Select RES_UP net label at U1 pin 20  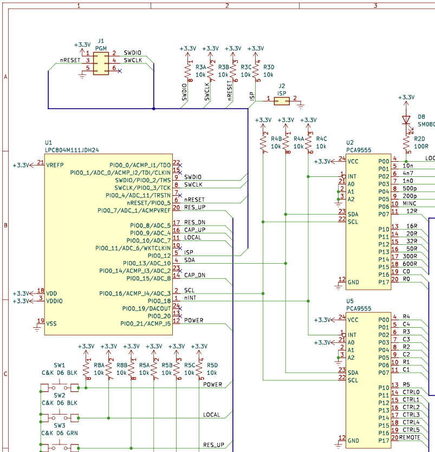pyautogui.click(x=195, y=207)
